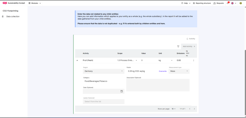Viewport: 246px width, 118px height.
Task: Open the Unit kg dropdown
Action: [165, 60]
